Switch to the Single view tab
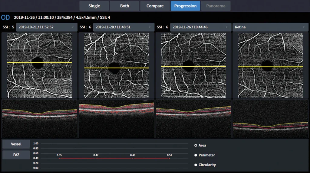Viewport: 310px width, 173px height. (x=94, y=6)
